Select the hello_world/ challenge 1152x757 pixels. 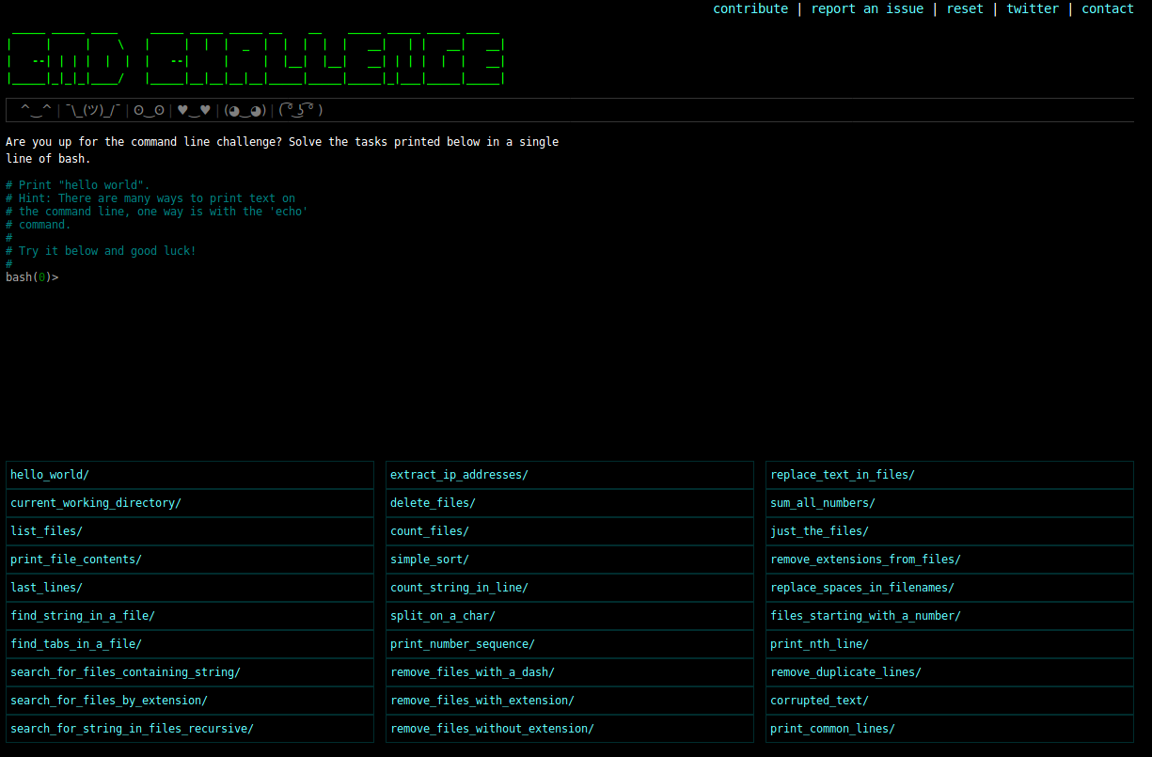pyautogui.click(x=50, y=475)
